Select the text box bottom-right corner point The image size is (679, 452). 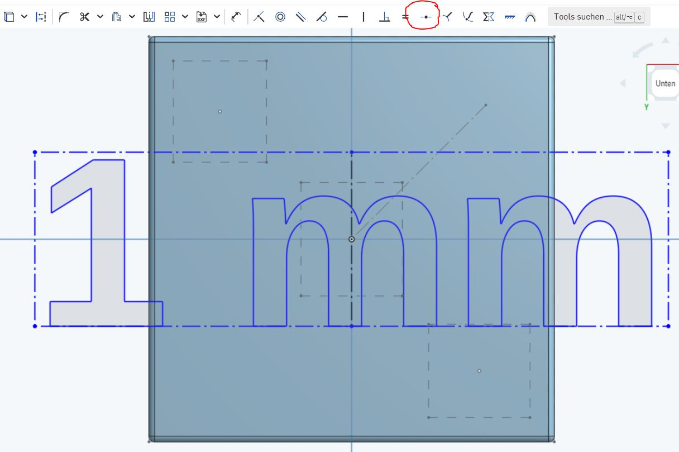point(669,326)
